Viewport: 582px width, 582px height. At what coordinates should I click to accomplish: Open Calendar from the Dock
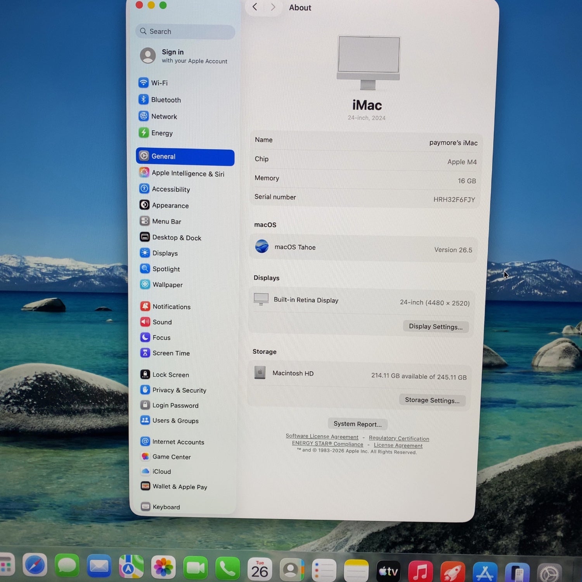click(260, 570)
